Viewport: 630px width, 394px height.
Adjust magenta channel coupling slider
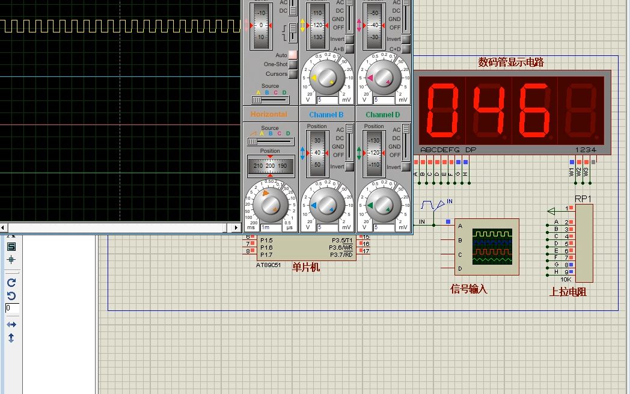pyautogui.click(x=406, y=16)
